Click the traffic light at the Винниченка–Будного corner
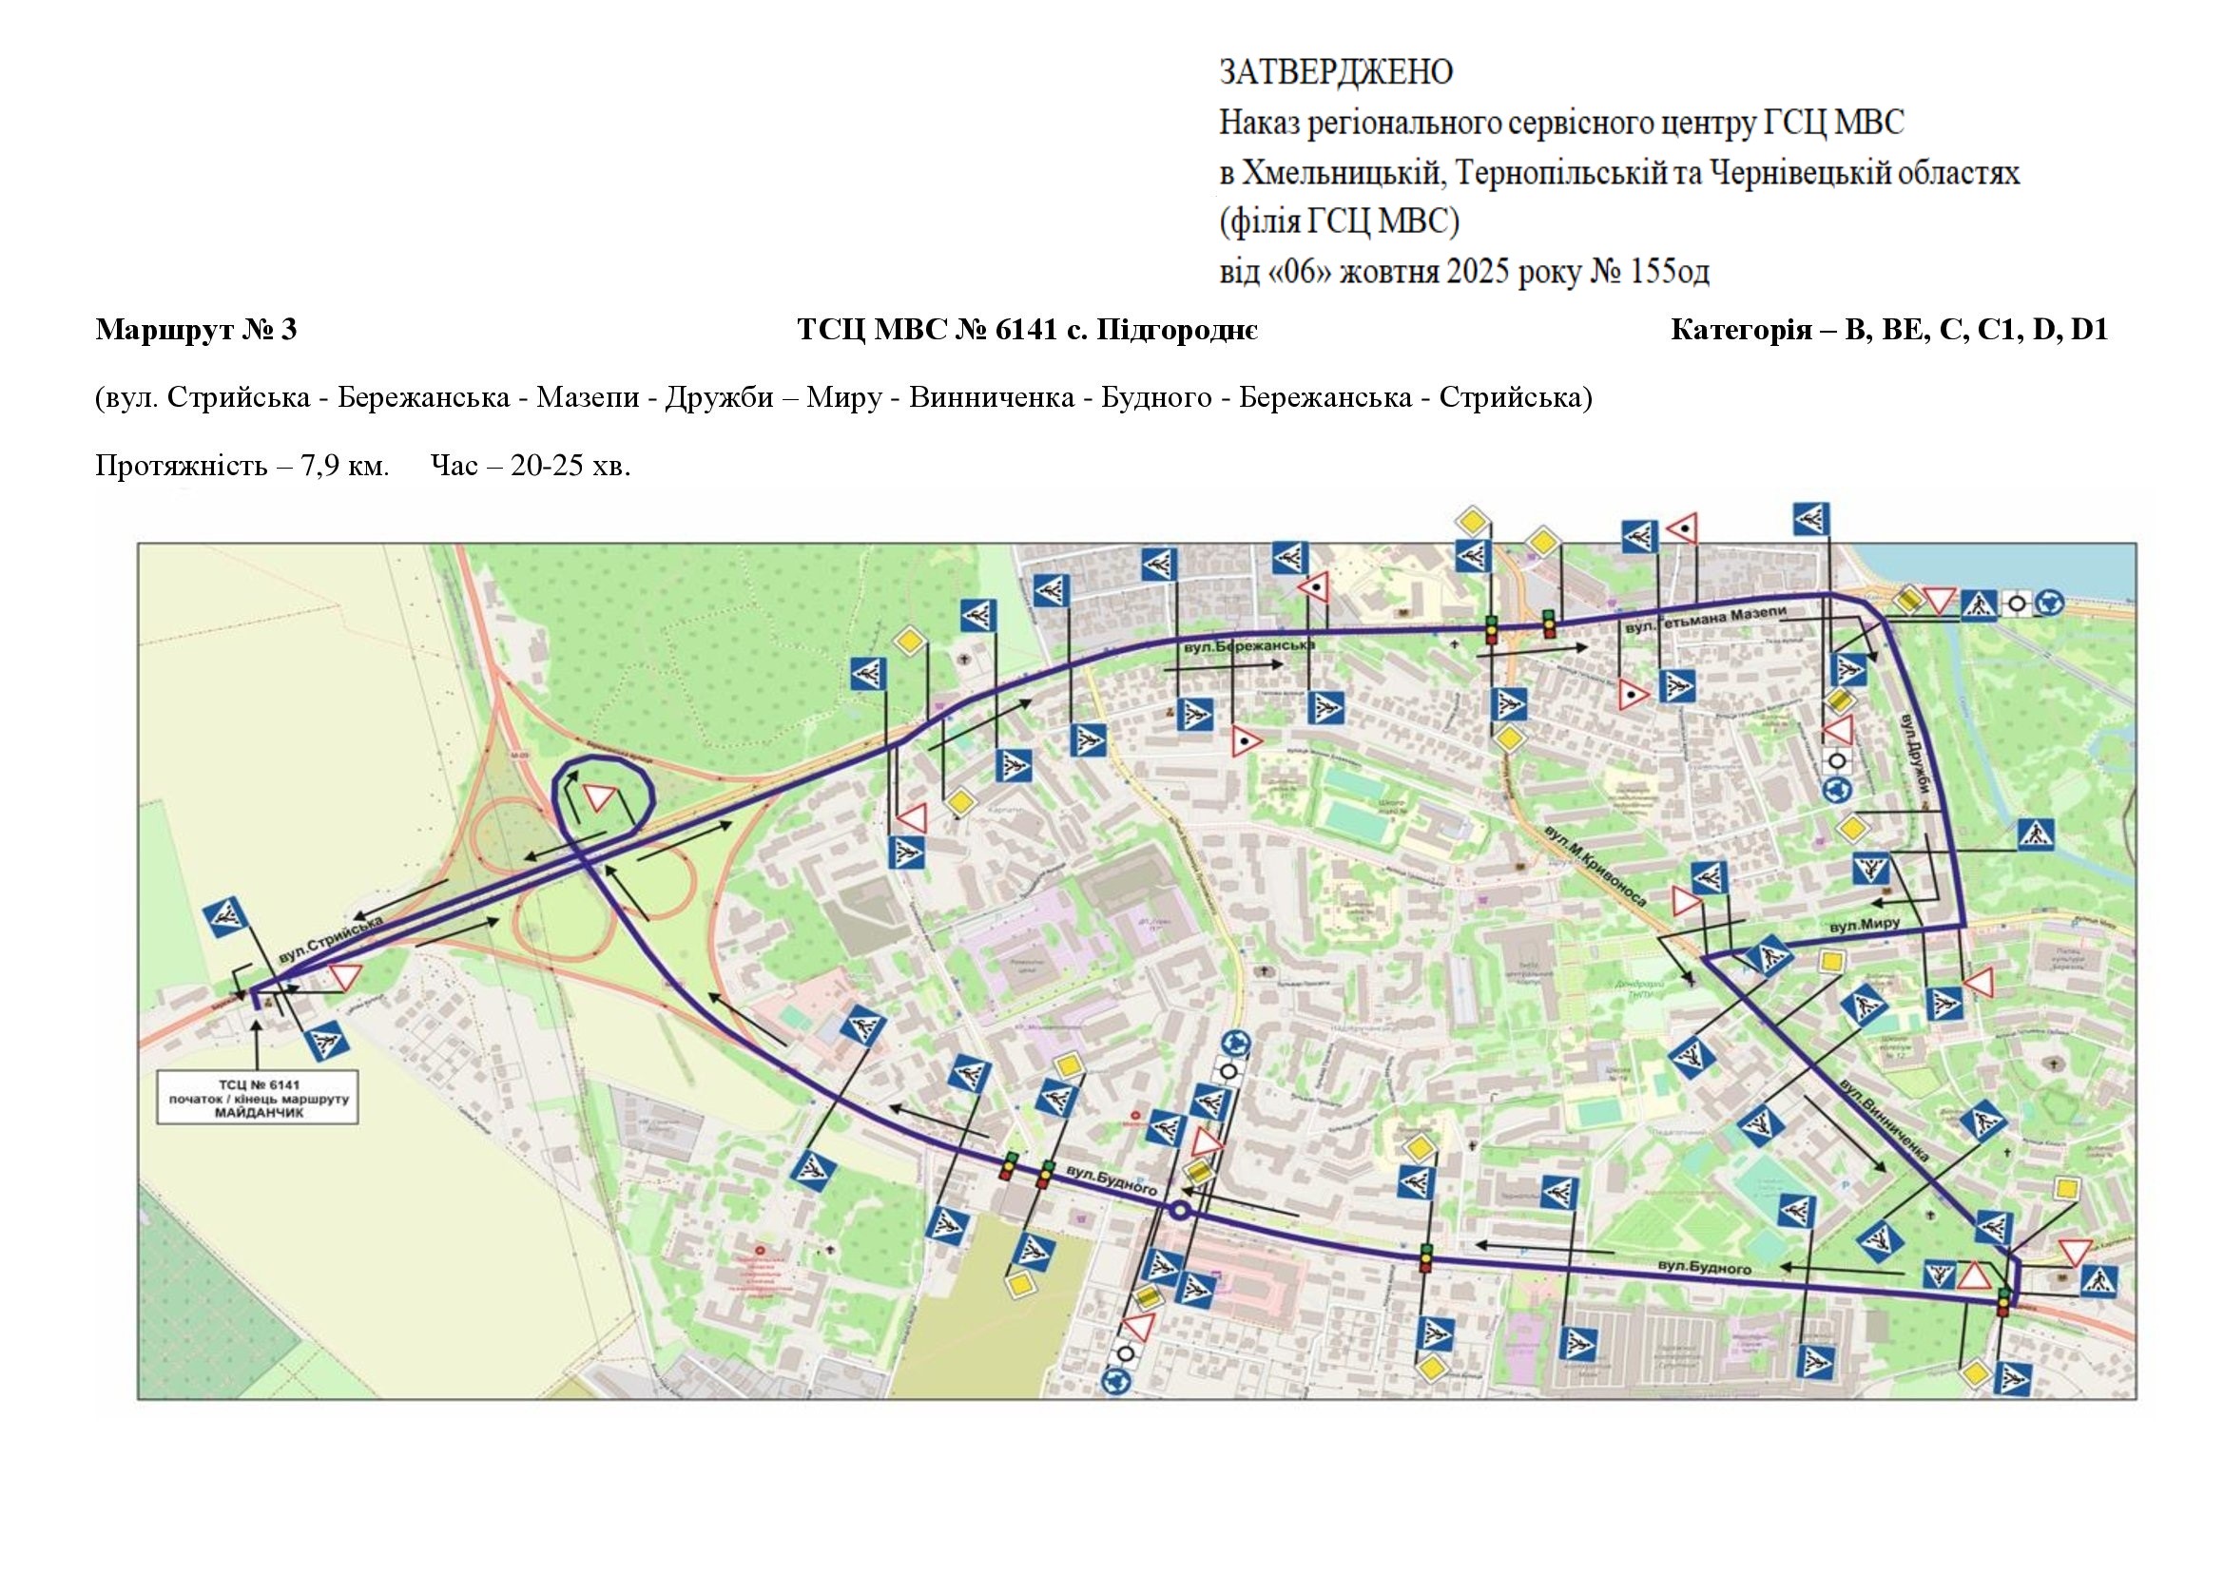Image resolution: width=2224 pixels, height=1572 pixels. pos(2002,1301)
